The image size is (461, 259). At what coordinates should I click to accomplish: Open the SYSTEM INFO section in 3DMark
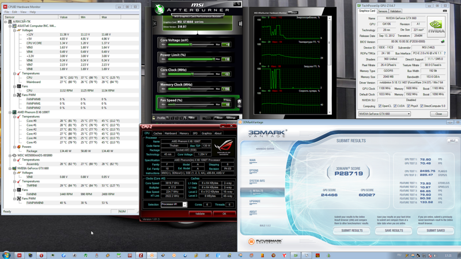click(x=257, y=181)
